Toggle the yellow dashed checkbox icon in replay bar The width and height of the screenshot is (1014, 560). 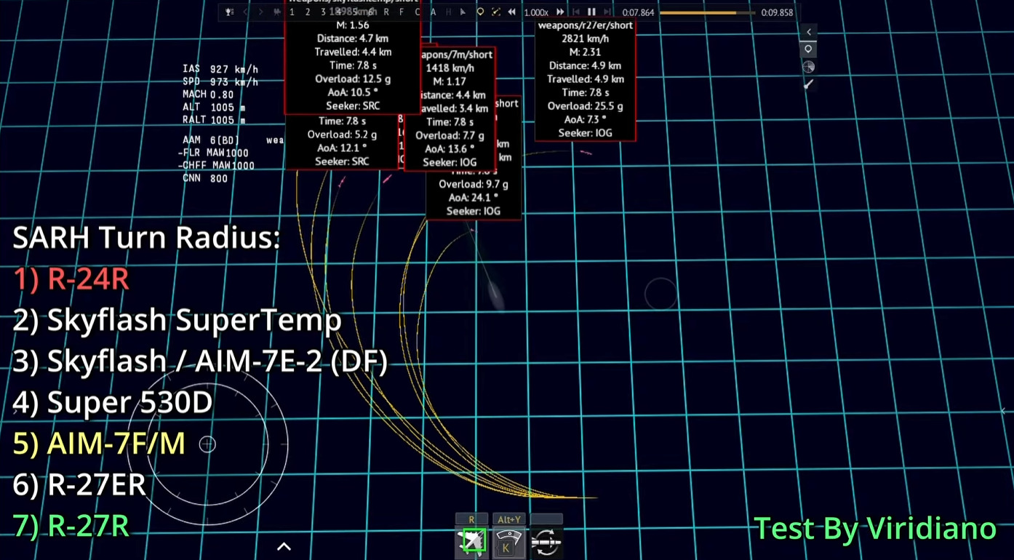[x=496, y=12]
